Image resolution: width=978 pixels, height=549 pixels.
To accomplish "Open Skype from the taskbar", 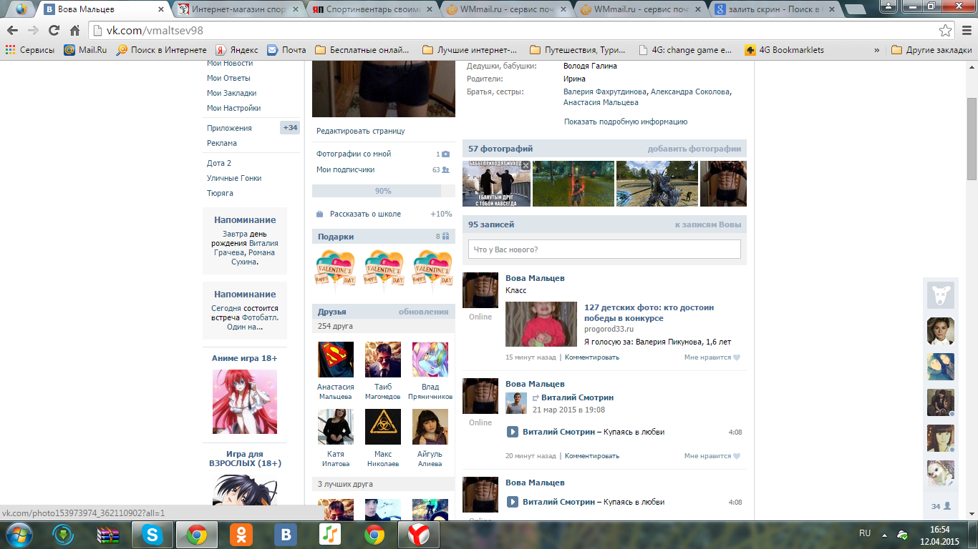I will [152, 534].
